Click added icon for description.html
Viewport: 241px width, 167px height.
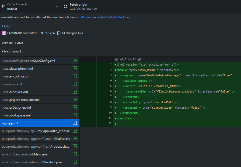click(x=75, y=68)
